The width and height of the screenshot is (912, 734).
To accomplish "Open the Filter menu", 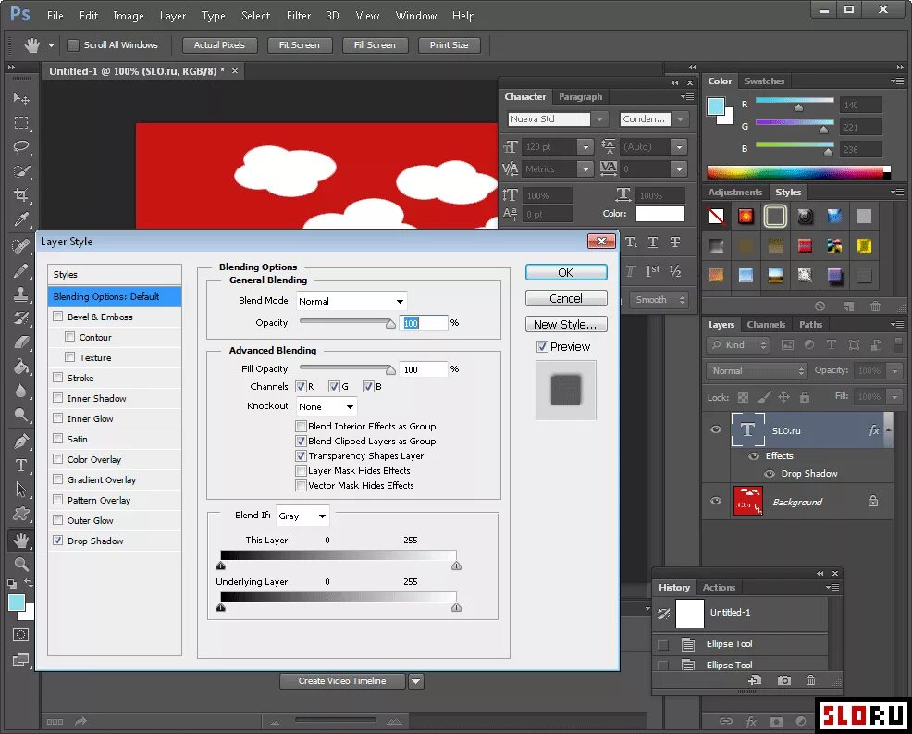I will click(x=299, y=16).
